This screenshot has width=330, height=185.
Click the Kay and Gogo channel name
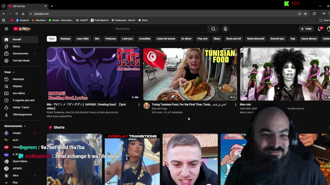159,108
